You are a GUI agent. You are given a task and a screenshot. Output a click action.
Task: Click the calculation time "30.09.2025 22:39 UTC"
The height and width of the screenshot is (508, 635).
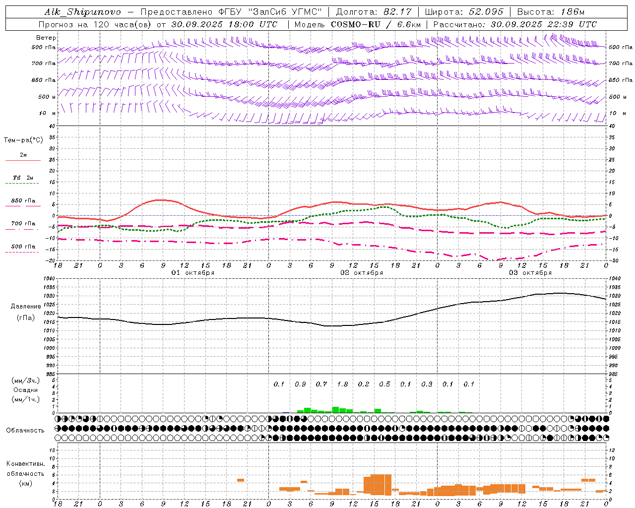(x=544, y=24)
